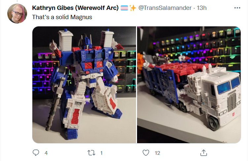Open Kathryn Gibes' profile picture
248x161 pixels.
coord(17,14)
